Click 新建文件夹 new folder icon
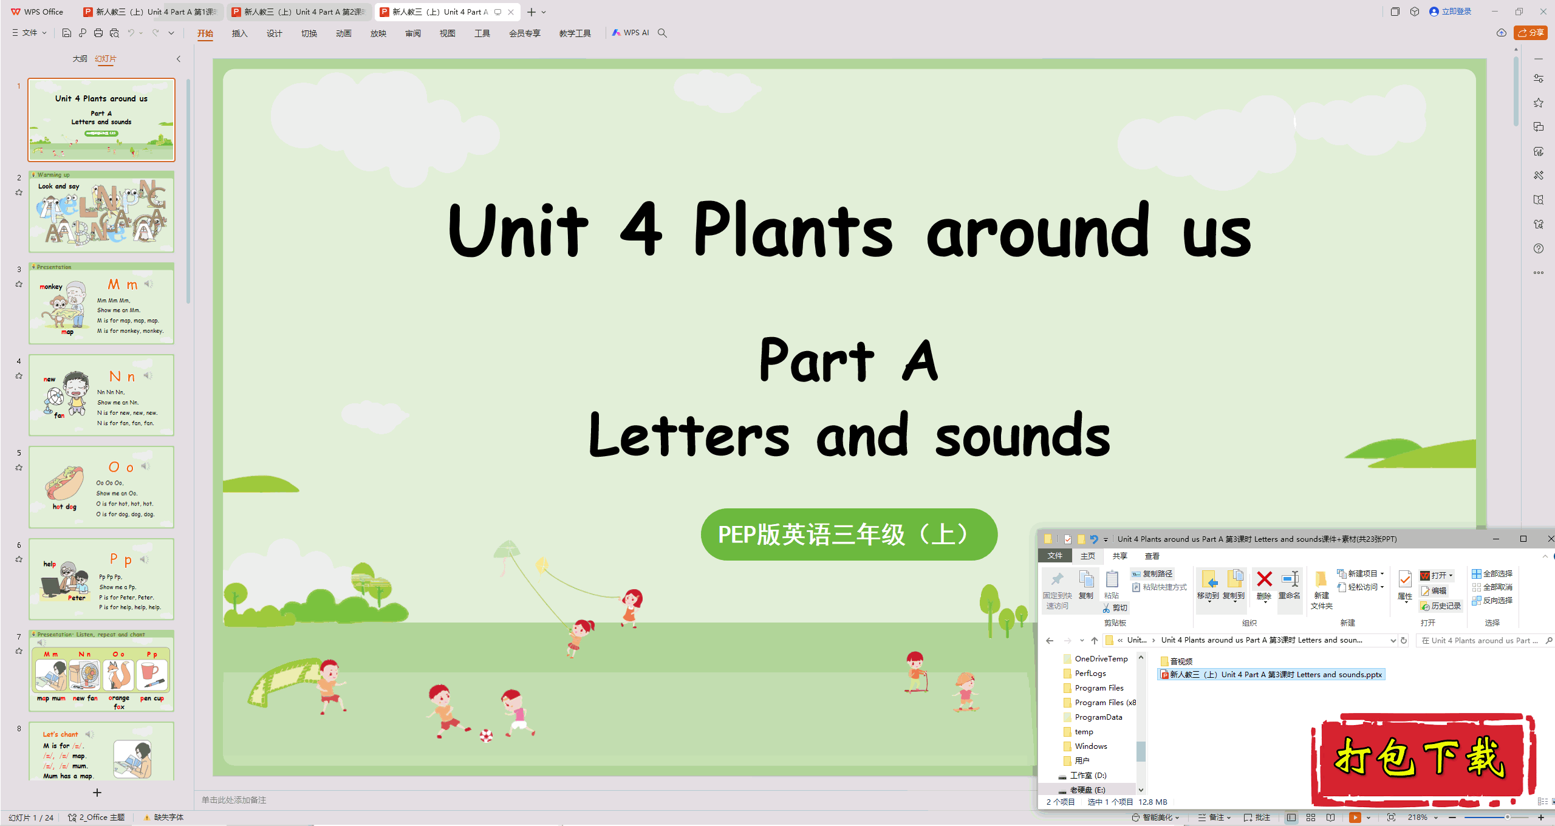1555x826 pixels. (1321, 590)
